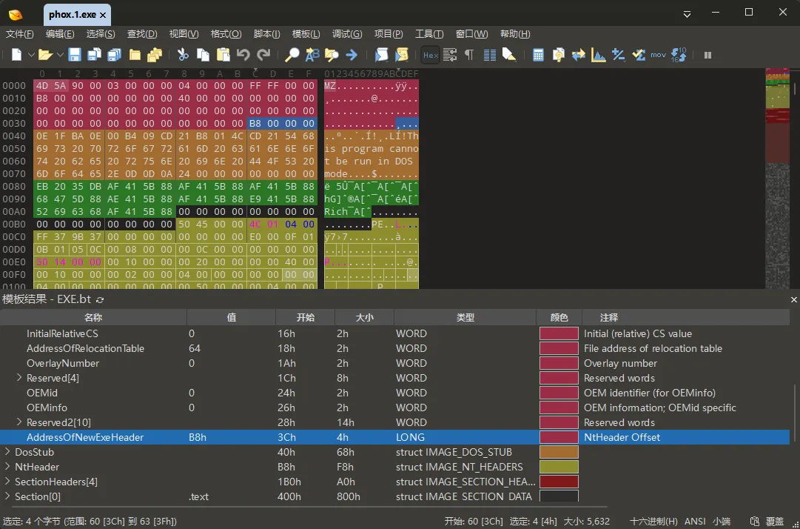Expand the NtHeader struct
Screen dimensions: 800x529
click(x=7, y=467)
